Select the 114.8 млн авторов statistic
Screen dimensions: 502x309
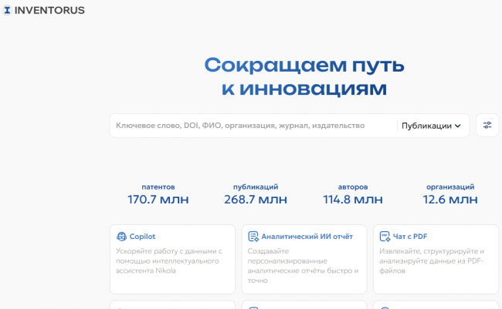[353, 200]
